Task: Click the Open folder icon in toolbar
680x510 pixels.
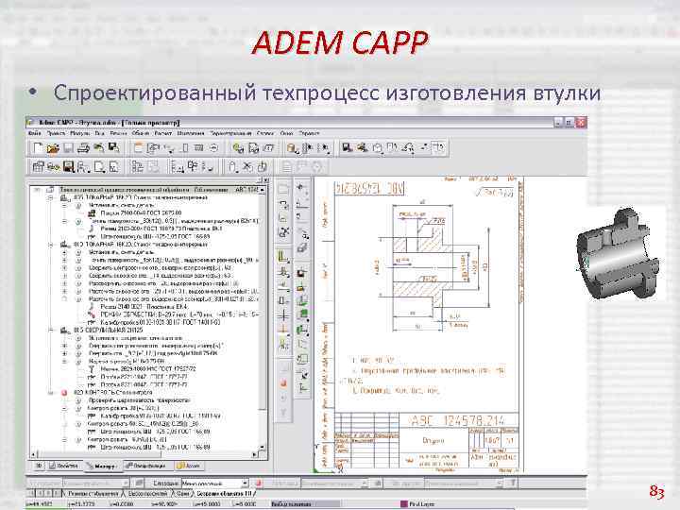Action: click(x=53, y=148)
